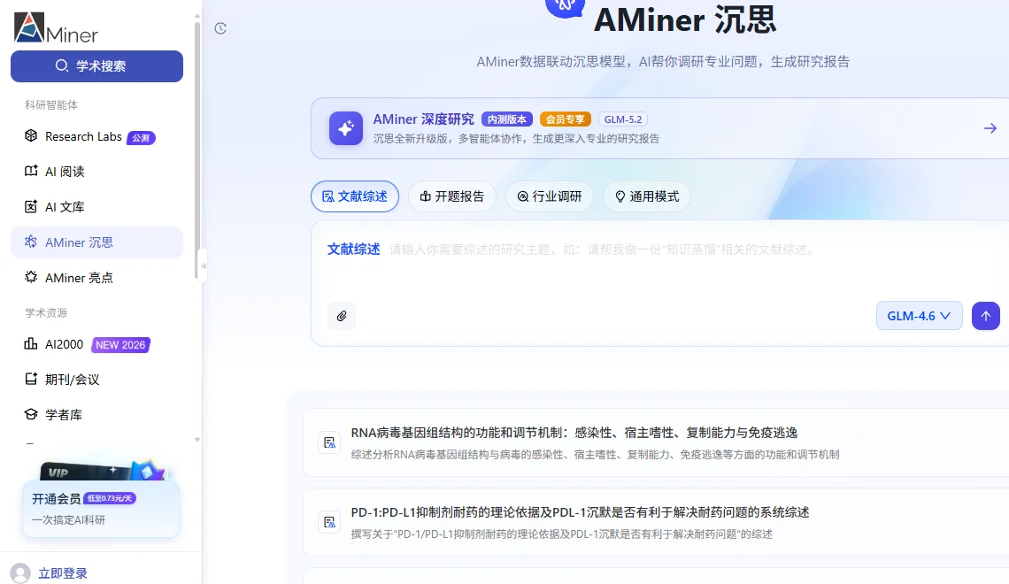This screenshot has height=584, width=1009.
Task: Select the 通用模式 tab
Action: coord(647,196)
